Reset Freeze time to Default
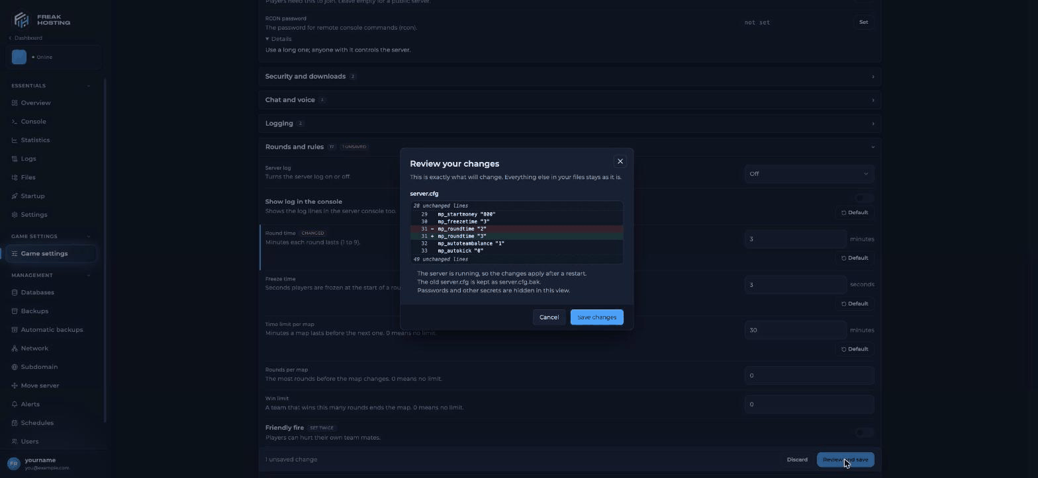Viewport: 1038px width, 478px height. pyautogui.click(x=855, y=303)
